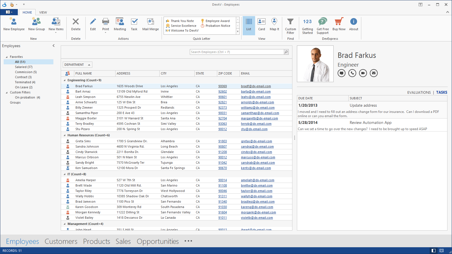This screenshot has height=254, width=452.
Task: Open the DEPARTMENT grouping dropdown
Action: tap(77, 64)
